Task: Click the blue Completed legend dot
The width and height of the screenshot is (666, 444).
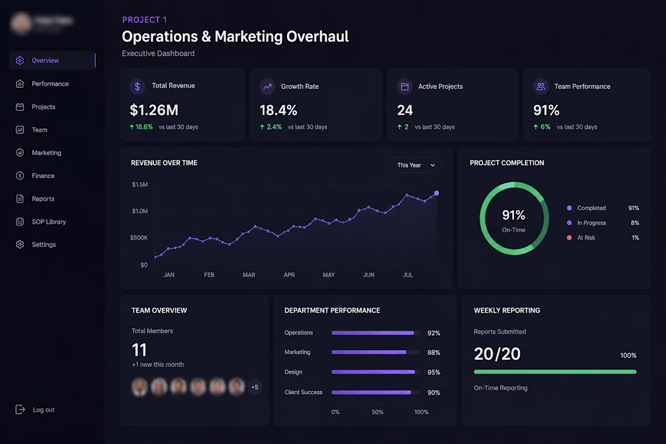Action: point(569,208)
